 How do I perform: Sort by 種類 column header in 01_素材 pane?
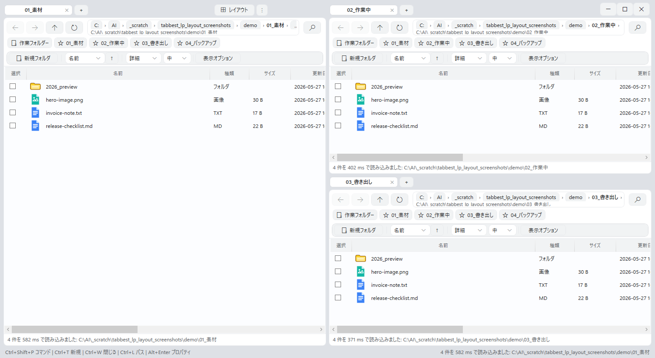[x=229, y=73]
